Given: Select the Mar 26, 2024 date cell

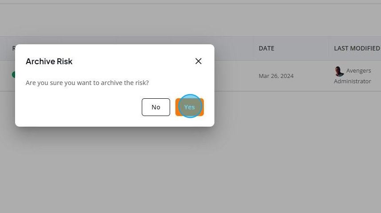Looking at the screenshot, I should point(276,76).
